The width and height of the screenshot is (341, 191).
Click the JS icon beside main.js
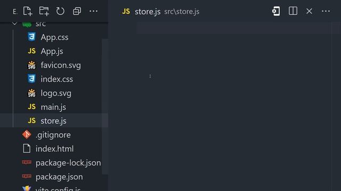coord(32,107)
